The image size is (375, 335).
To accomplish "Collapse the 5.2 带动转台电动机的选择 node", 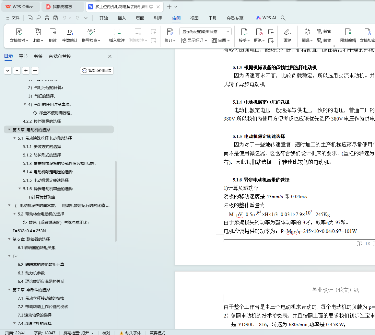I will (x=14, y=214).
